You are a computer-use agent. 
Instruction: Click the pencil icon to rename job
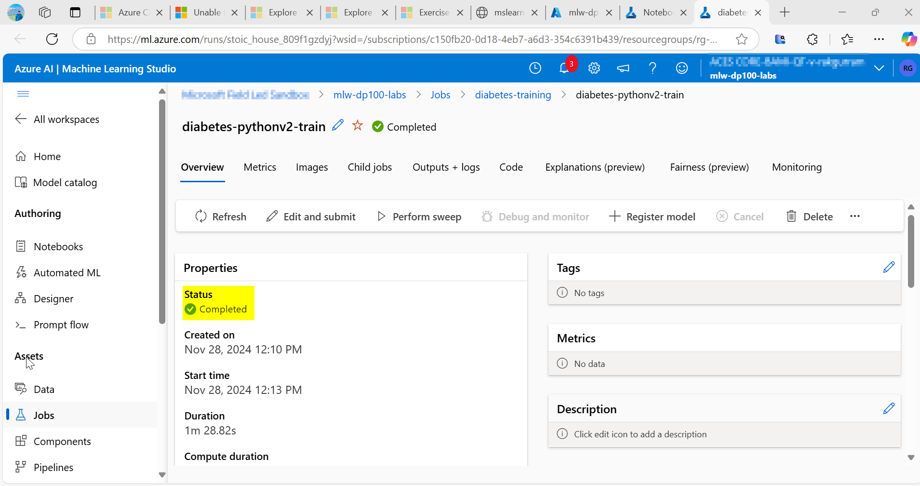tap(338, 125)
